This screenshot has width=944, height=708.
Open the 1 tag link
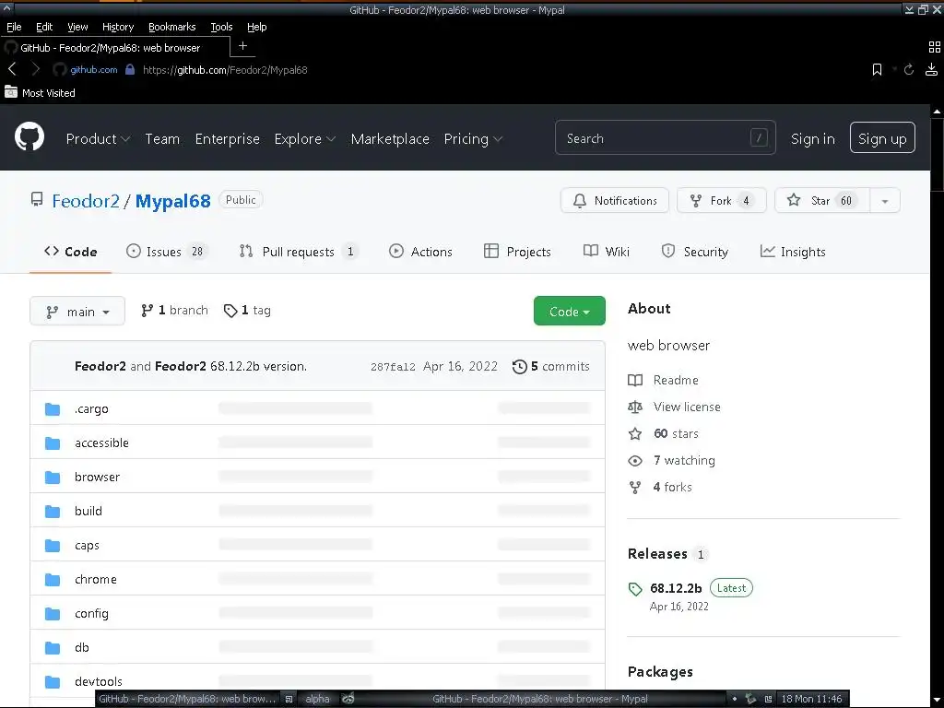click(247, 311)
